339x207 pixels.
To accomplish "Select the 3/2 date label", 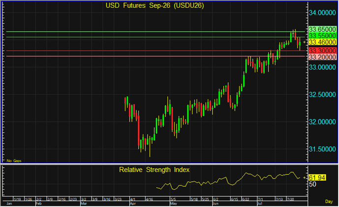I will (84, 199).
